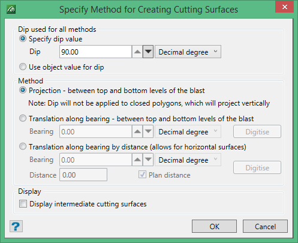Screen dimensions: 298x243
Task: Open help via the question mark icon
Action: click(x=16, y=226)
